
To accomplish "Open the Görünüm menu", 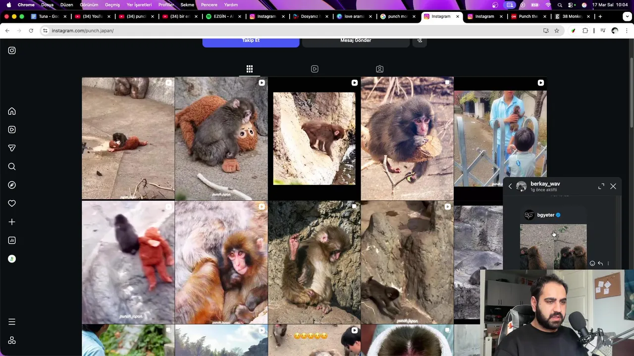I will (89, 4).
